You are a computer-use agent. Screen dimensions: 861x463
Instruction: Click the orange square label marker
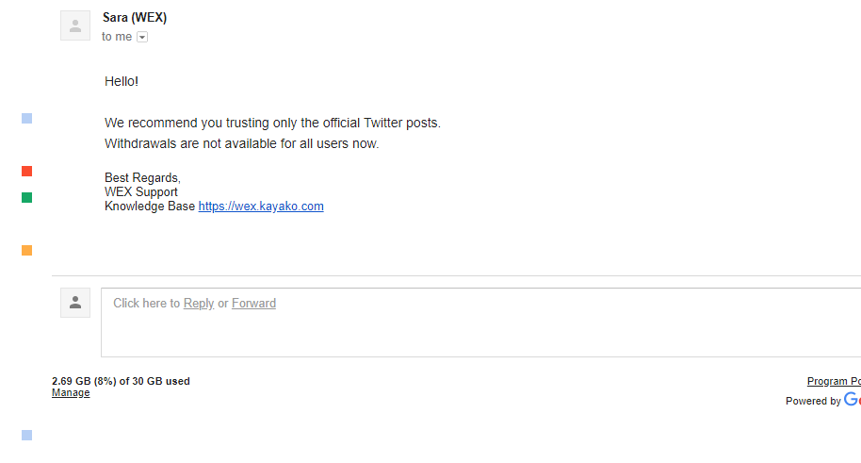click(x=27, y=251)
